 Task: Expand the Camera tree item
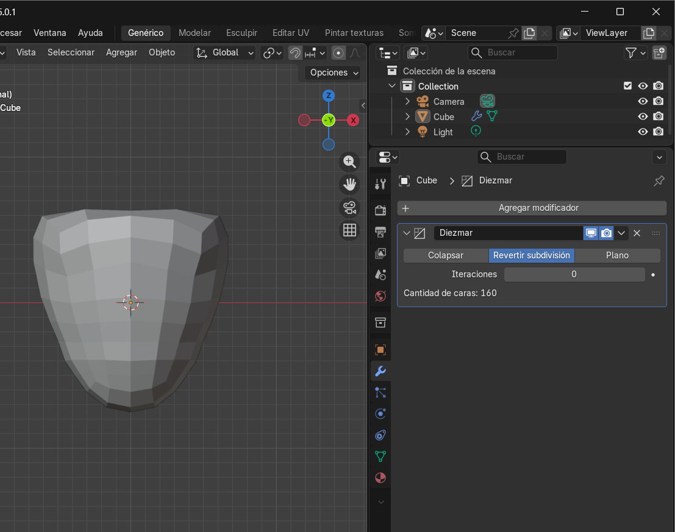[408, 101]
